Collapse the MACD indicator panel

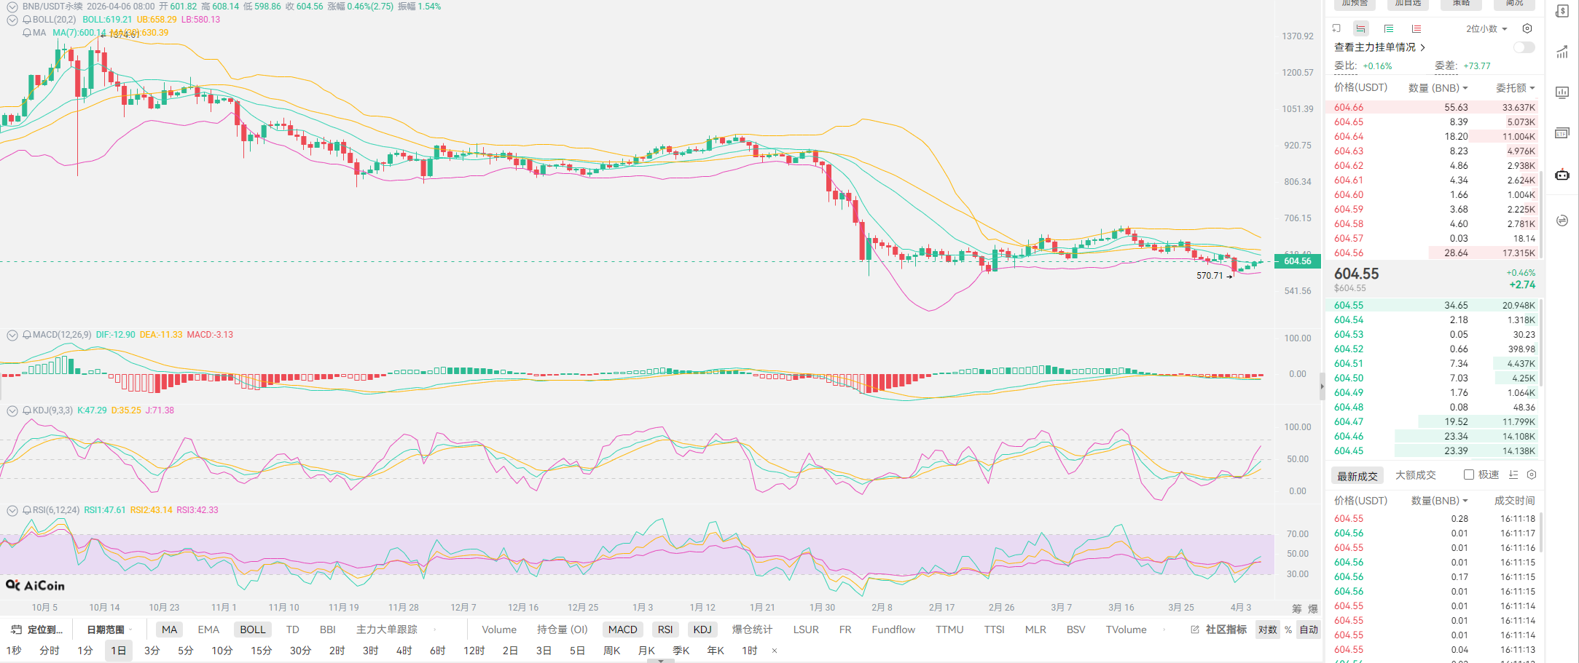click(x=12, y=335)
